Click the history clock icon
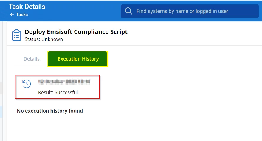The height and width of the screenshot is (141, 262). coord(27,84)
